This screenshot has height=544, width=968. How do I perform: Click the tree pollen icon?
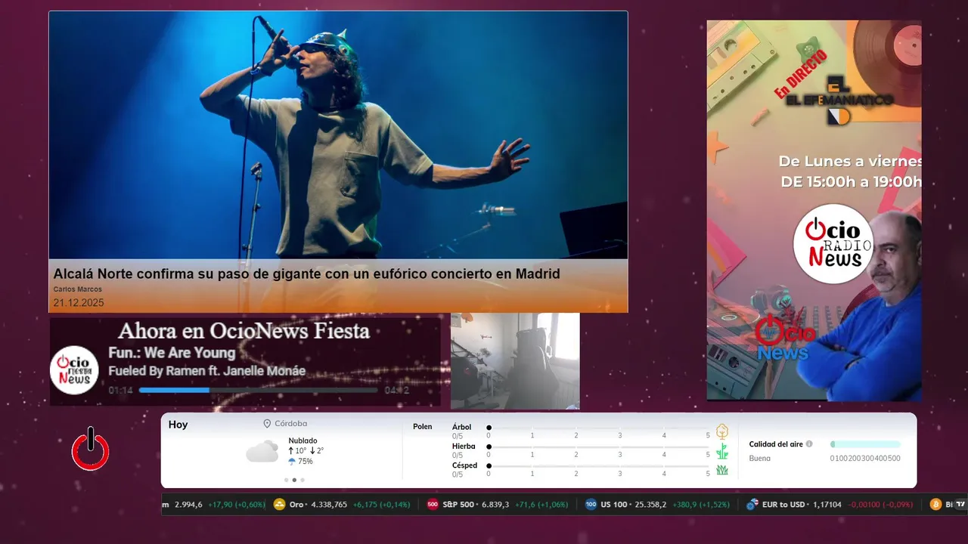click(x=722, y=431)
